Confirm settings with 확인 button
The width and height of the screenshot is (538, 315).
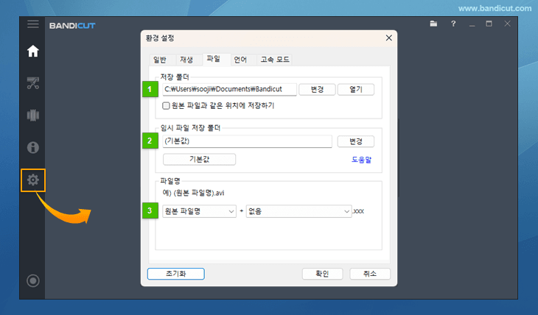pos(322,274)
